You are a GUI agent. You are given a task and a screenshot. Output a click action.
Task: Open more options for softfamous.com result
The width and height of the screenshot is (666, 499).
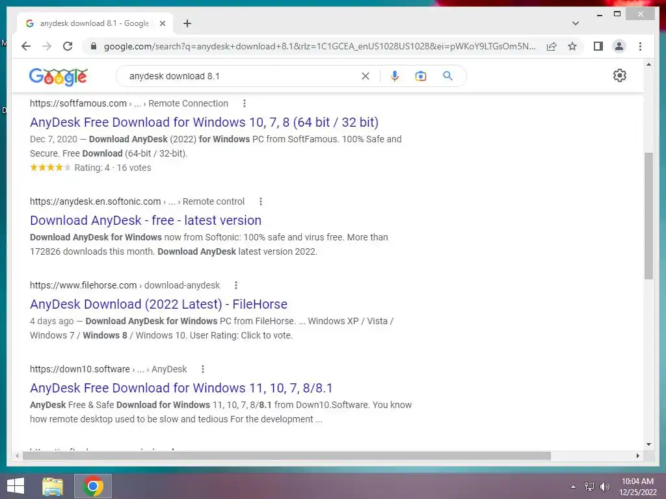point(245,103)
